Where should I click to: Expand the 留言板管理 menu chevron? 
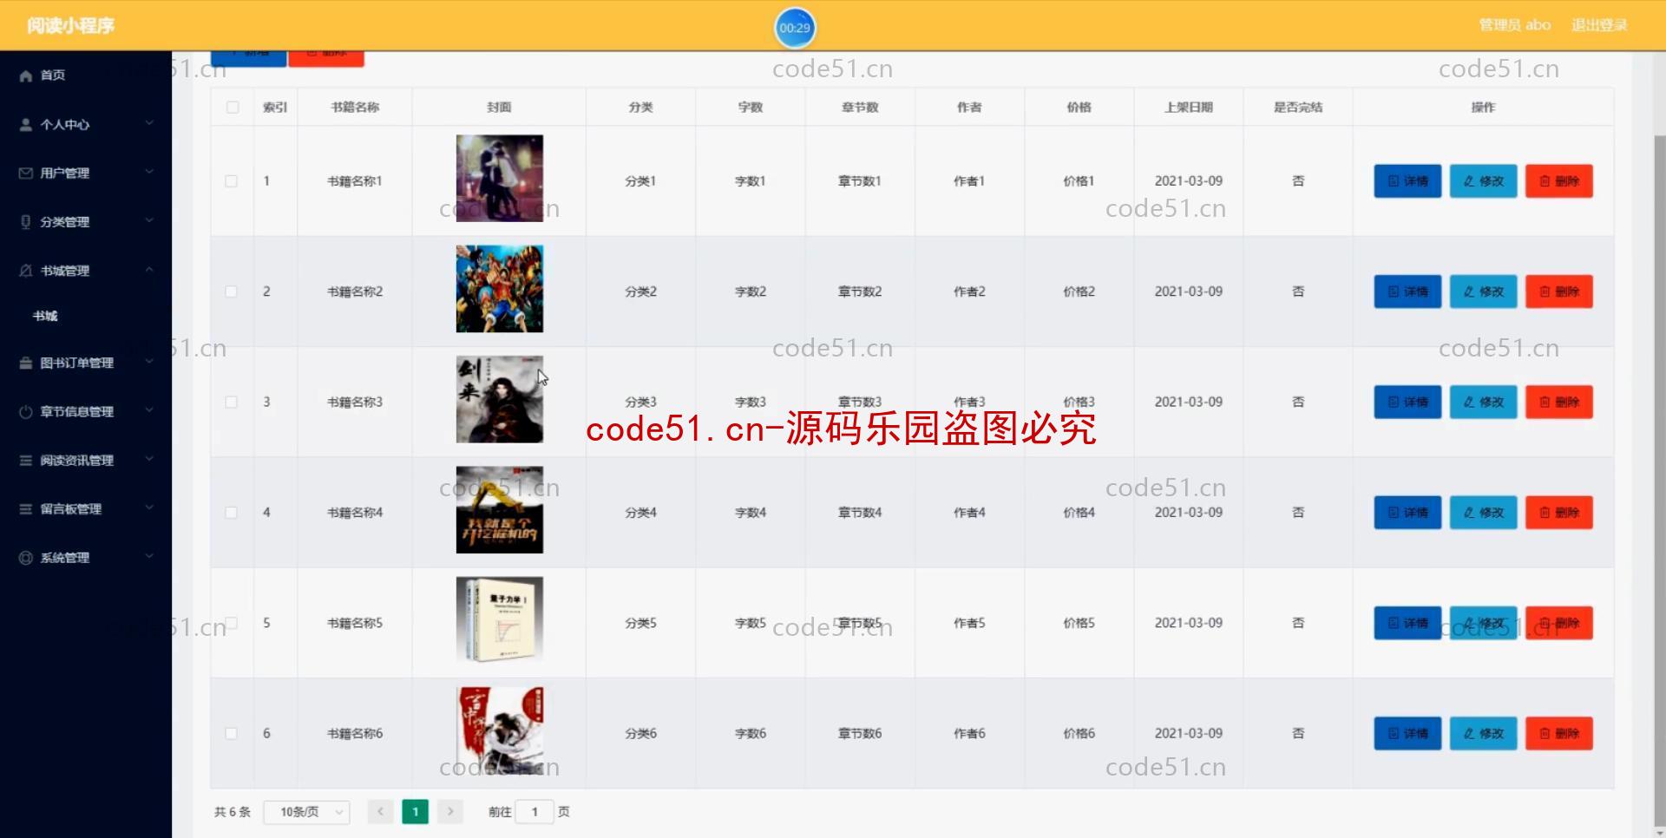[149, 507]
